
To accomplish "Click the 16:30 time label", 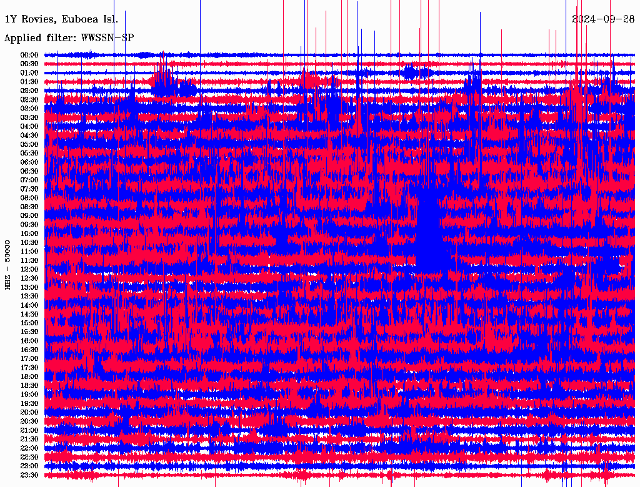I will (29, 350).
